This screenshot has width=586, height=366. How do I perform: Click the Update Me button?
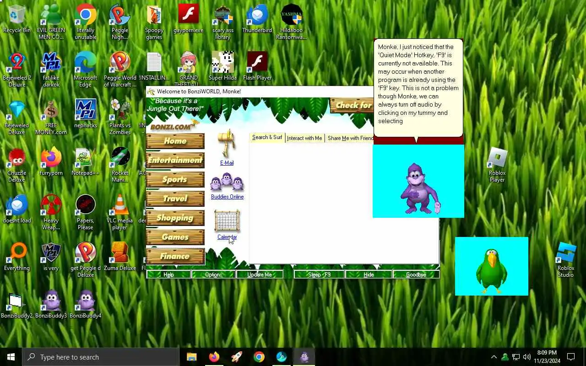pyautogui.click(x=260, y=274)
